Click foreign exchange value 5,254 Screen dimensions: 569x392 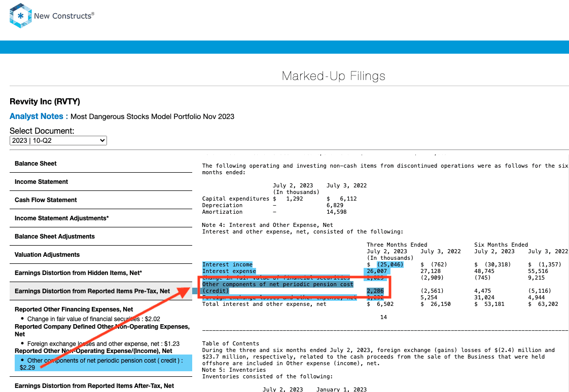coord(429,297)
